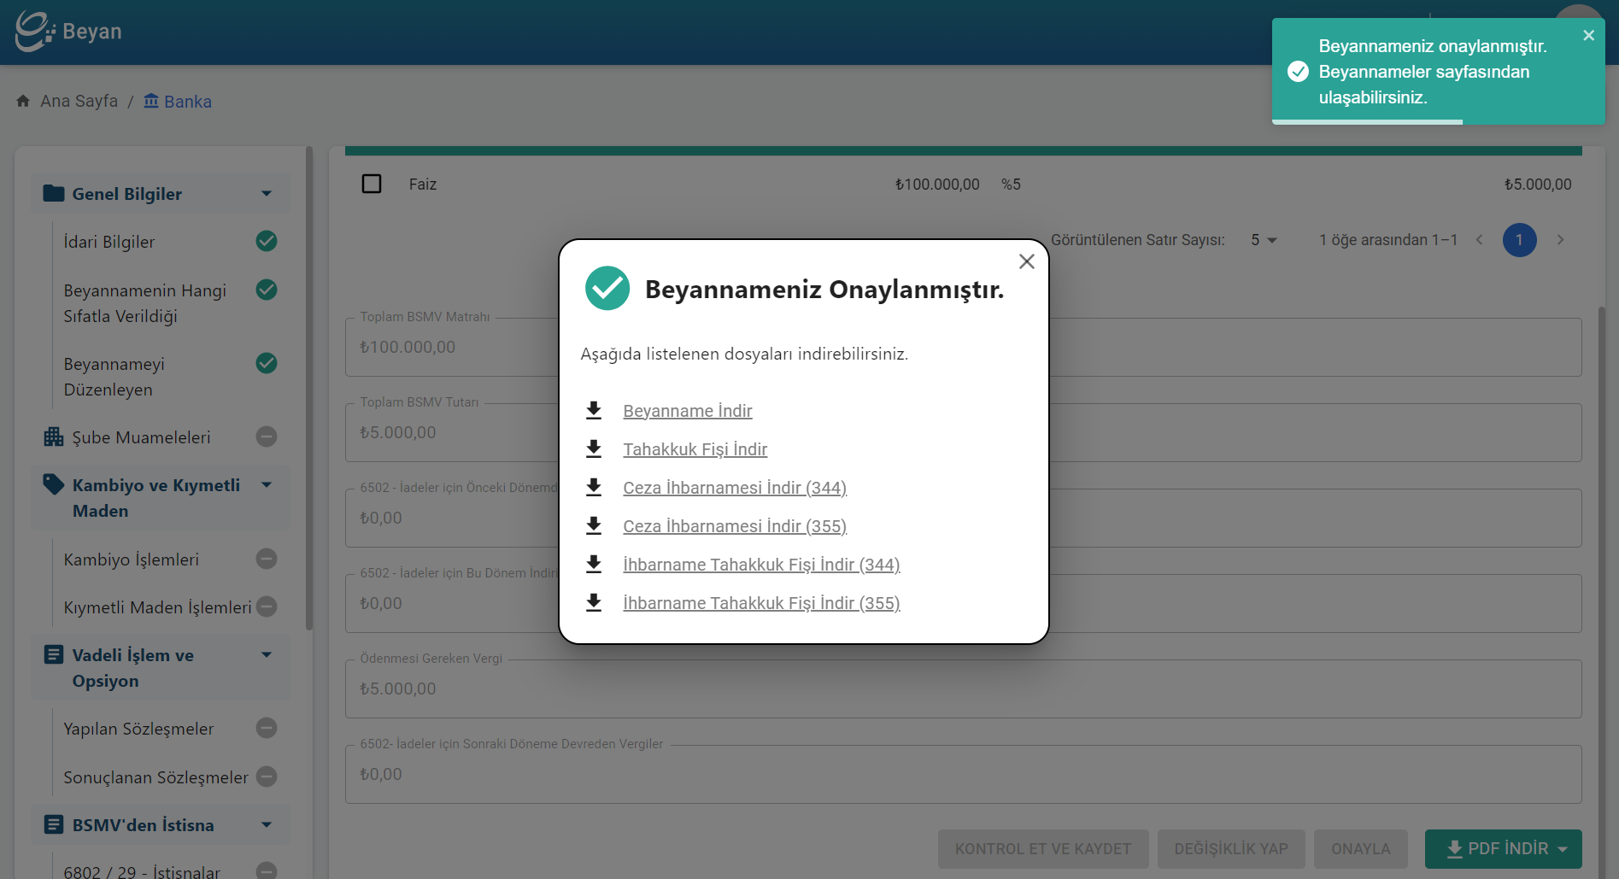Click the Beyan logo icon
Viewport: 1619px width, 879px height.
35,31
